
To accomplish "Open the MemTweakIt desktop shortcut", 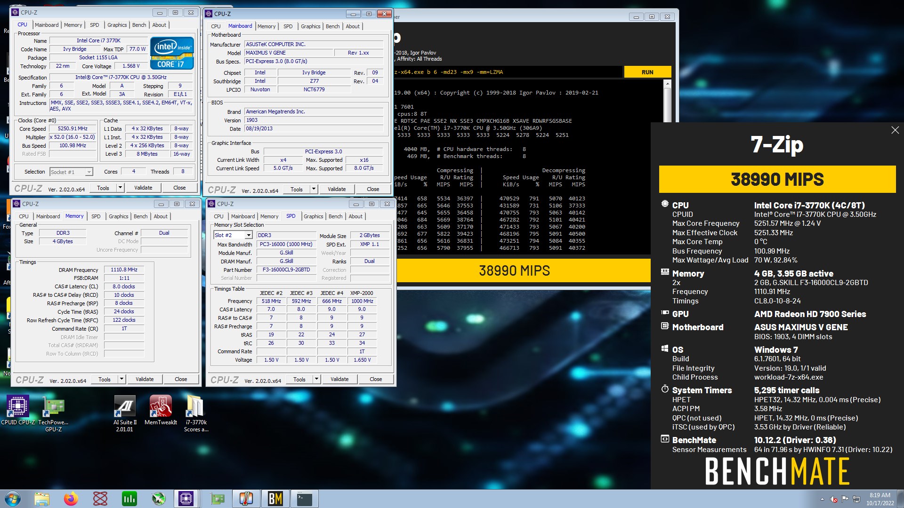I will pos(161,410).
